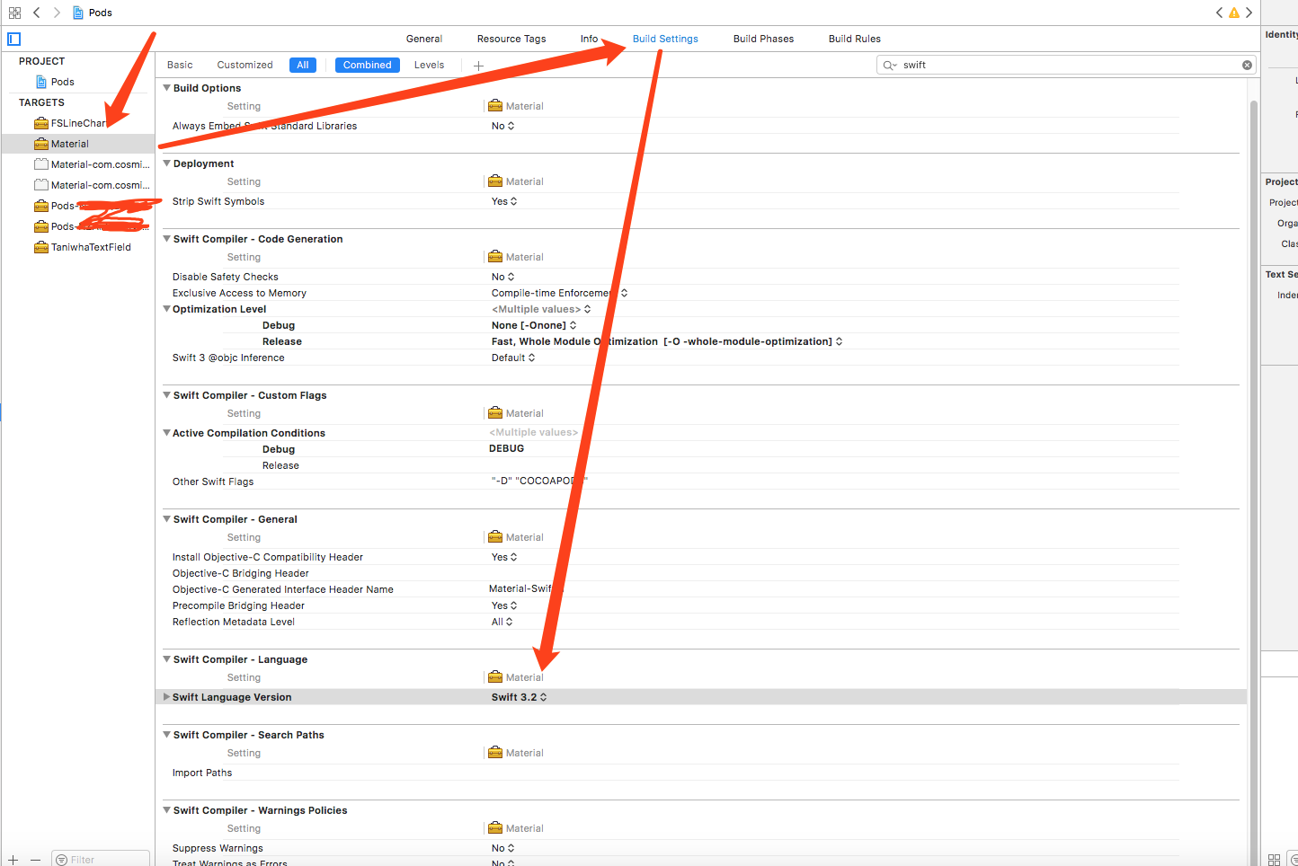
Task: Open the related items grid icon
Action: click(x=14, y=13)
